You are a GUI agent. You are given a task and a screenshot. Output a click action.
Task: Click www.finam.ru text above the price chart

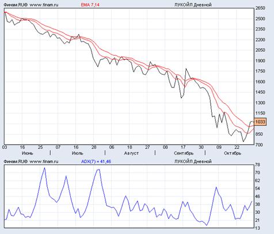click(x=44, y=5)
